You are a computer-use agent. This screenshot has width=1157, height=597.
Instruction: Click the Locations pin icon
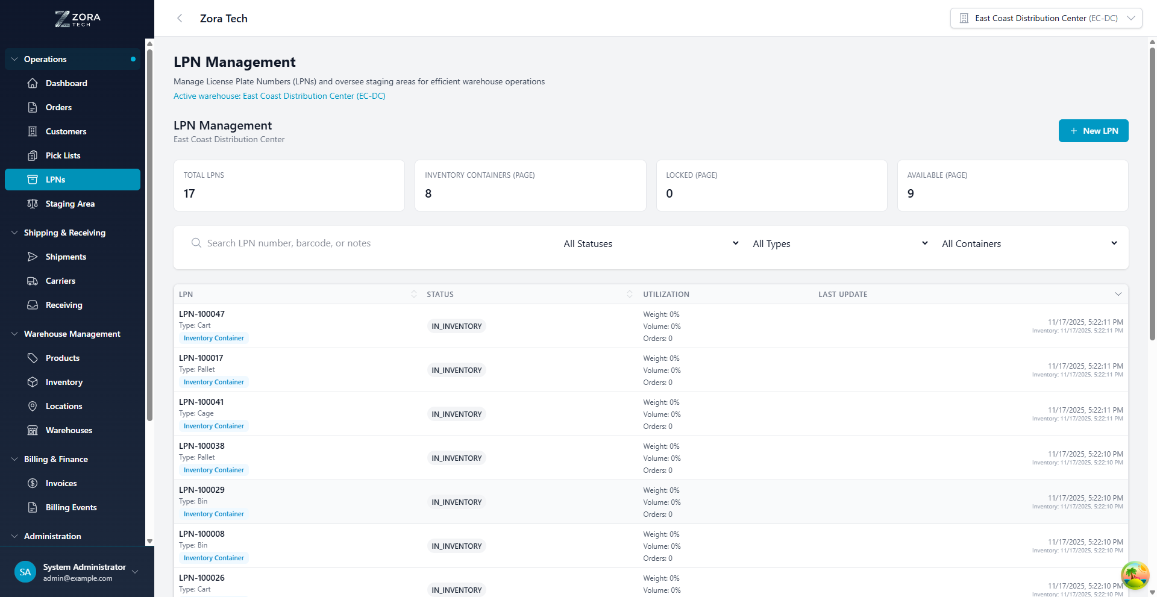(33, 406)
